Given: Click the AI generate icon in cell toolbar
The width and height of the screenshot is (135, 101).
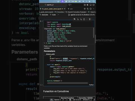Looking at the screenshot, I should coord(75,19).
